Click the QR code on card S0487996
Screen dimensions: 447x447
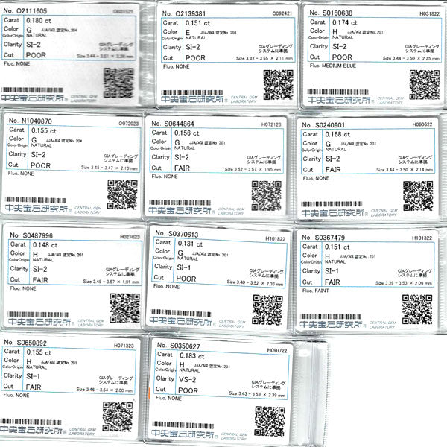pyautogui.click(x=124, y=307)
